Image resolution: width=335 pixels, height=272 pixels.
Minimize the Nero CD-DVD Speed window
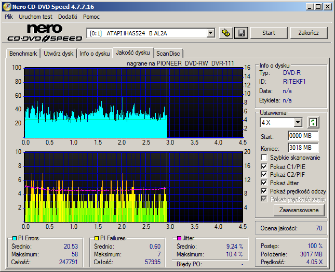309,7
